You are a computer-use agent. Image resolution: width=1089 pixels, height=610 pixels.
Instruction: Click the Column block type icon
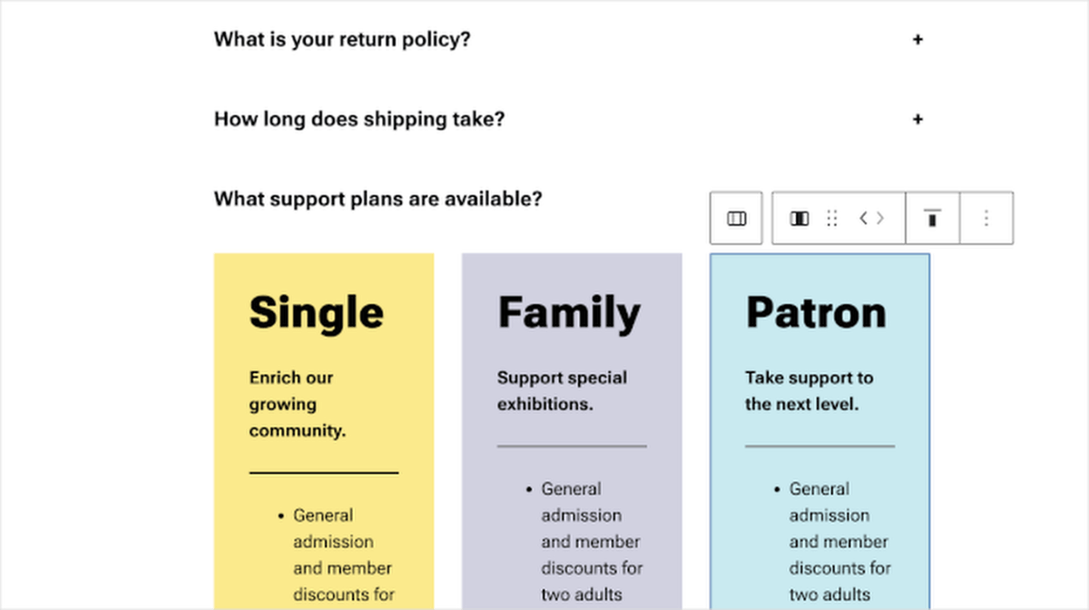click(x=800, y=219)
